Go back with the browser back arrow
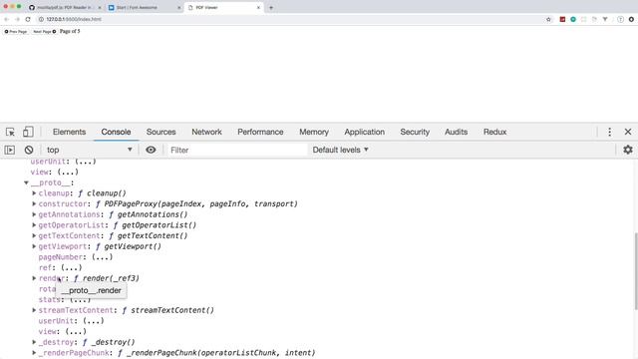The image size is (638, 359). [x=6, y=19]
